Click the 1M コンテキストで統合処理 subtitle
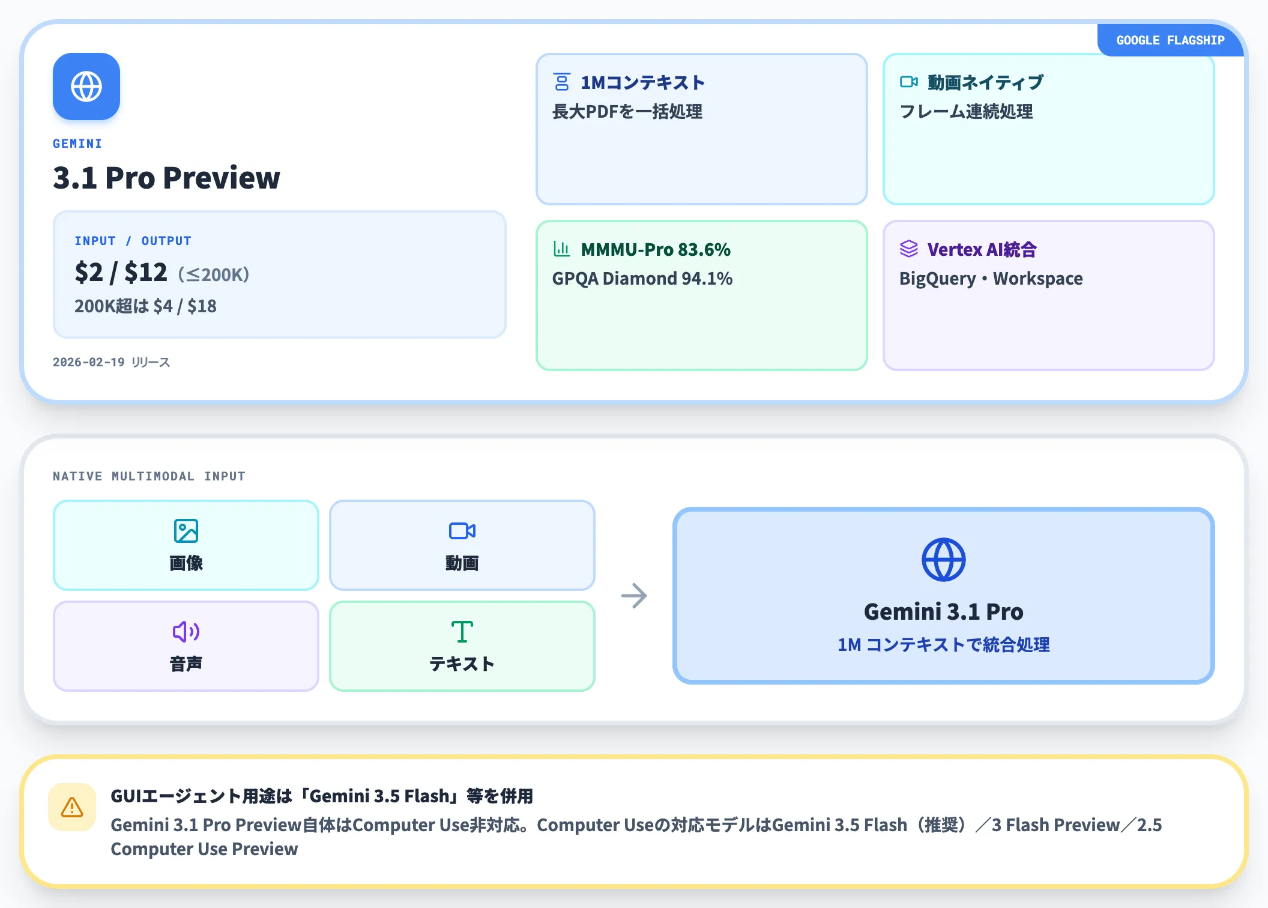The image size is (1268, 908). 944,645
